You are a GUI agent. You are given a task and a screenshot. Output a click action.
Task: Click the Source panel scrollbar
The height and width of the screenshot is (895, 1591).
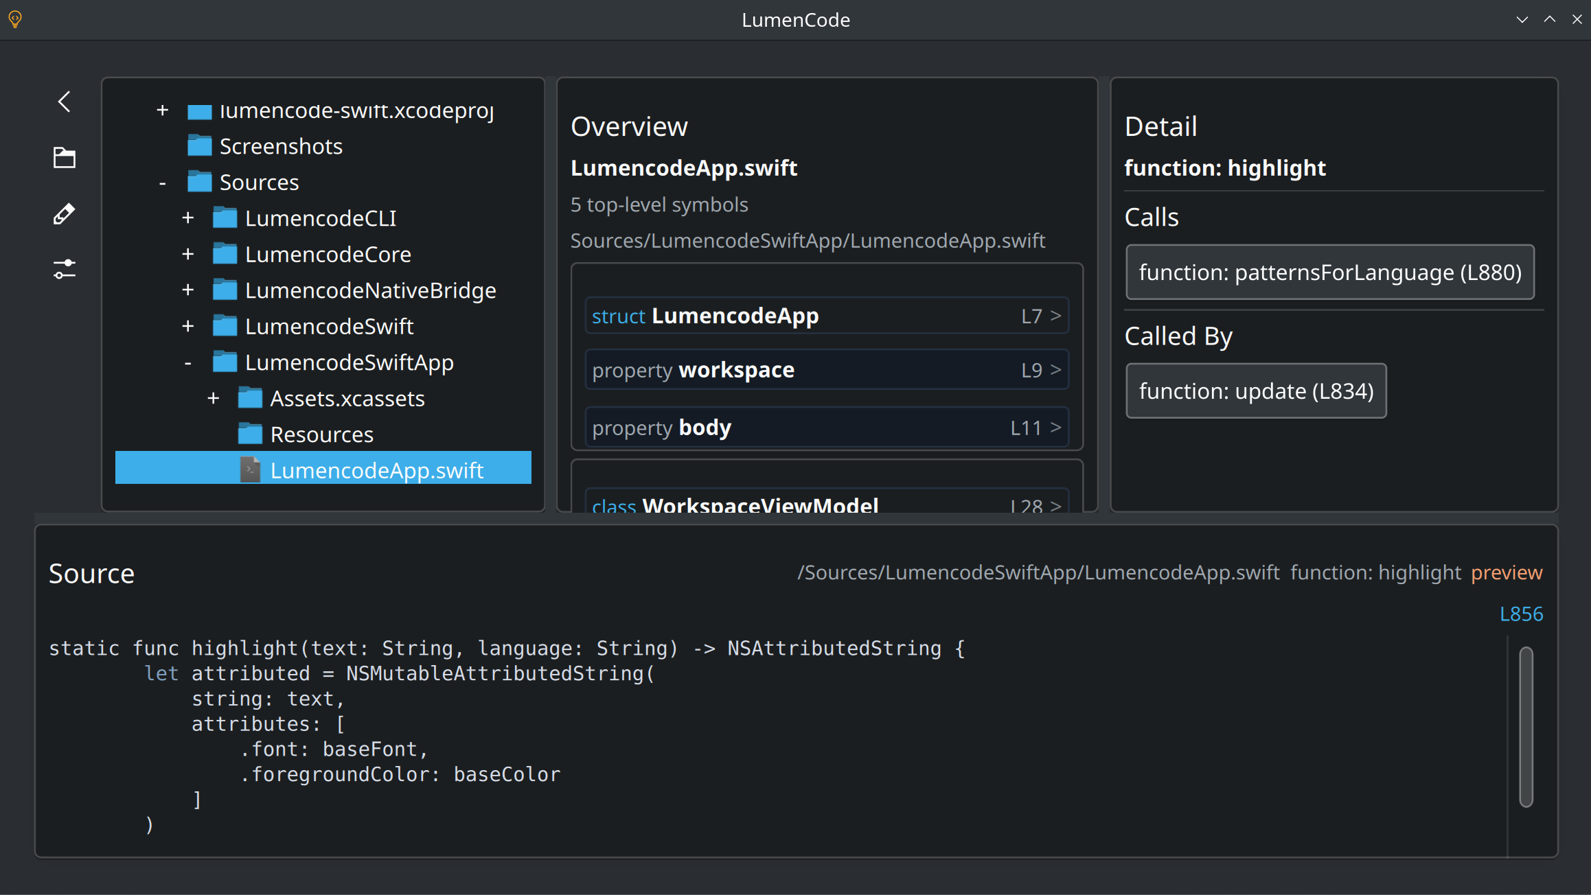click(x=1526, y=728)
